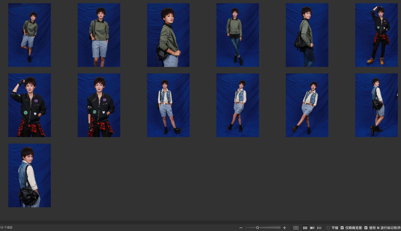Click the plus icon to enlarge thumbnails

[x=284, y=228]
